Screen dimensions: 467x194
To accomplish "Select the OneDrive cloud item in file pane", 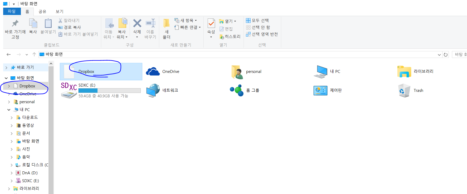I will tap(162, 72).
